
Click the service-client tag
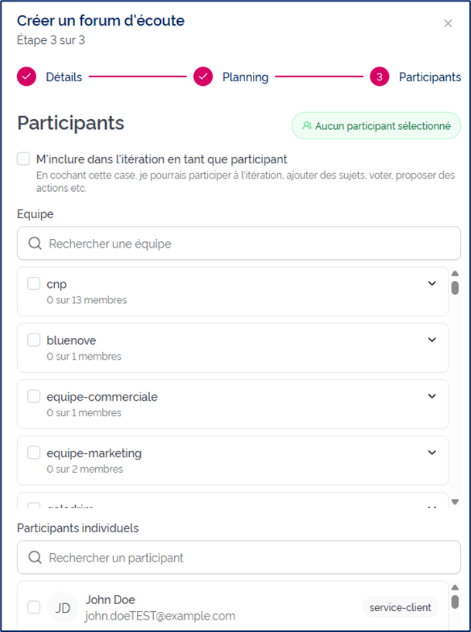[400, 607]
